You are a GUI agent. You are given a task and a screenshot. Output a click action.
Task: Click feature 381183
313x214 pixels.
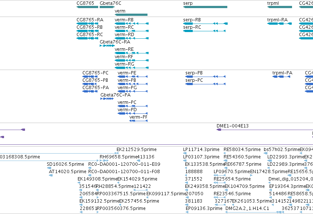click(187, 205)
